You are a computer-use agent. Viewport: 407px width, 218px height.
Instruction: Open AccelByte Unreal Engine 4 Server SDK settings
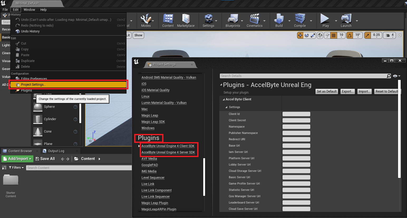tap(168, 152)
